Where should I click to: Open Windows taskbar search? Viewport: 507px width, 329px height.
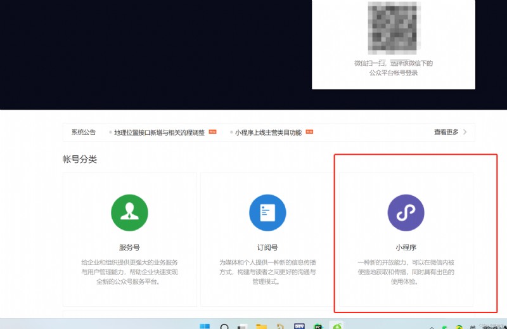point(224,326)
